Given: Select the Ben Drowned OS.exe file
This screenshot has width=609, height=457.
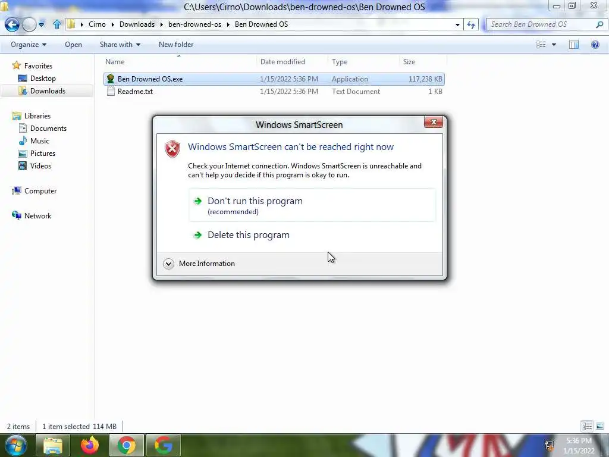Looking at the screenshot, I should coord(274,79).
